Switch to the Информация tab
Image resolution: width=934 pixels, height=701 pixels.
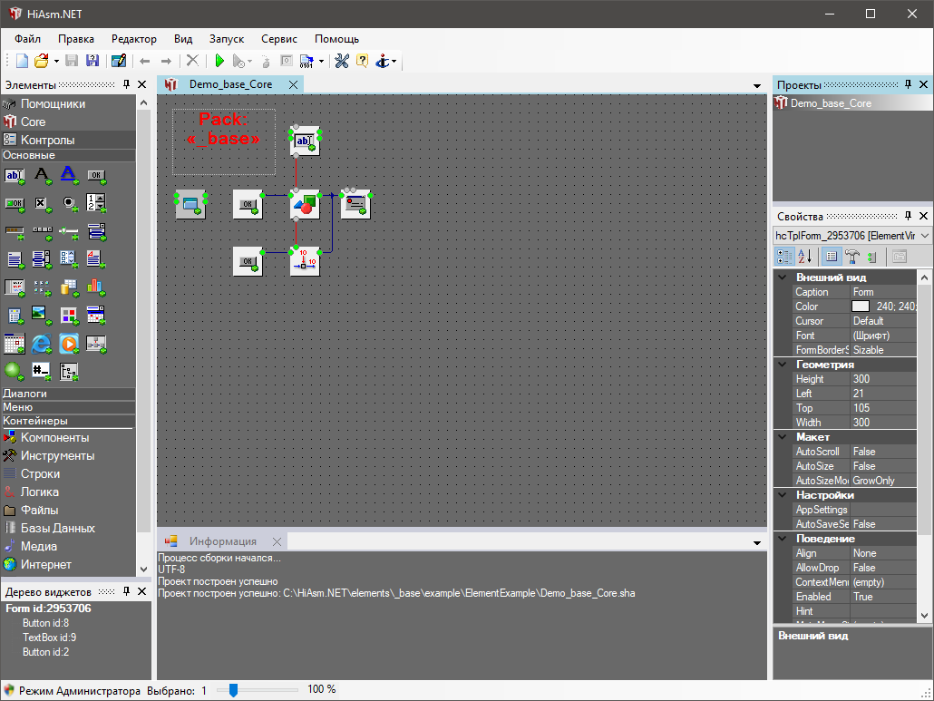click(x=222, y=541)
